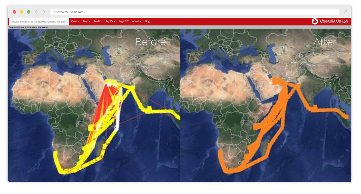Visit the Blog page

point(147,21)
